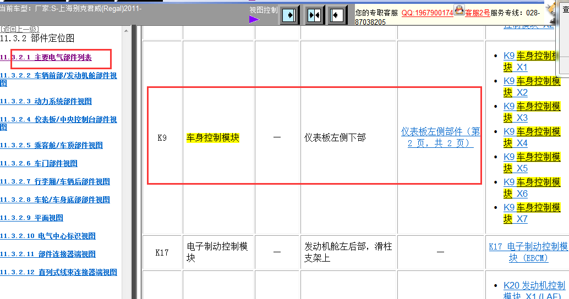The height and width of the screenshot is (299, 569).
Task: Click the expand-right view control icon
Action: tap(289, 15)
